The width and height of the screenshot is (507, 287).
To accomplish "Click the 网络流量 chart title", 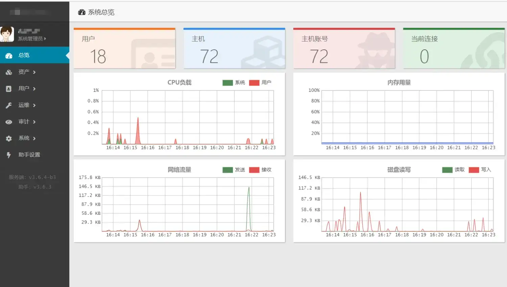I will pyautogui.click(x=179, y=169).
